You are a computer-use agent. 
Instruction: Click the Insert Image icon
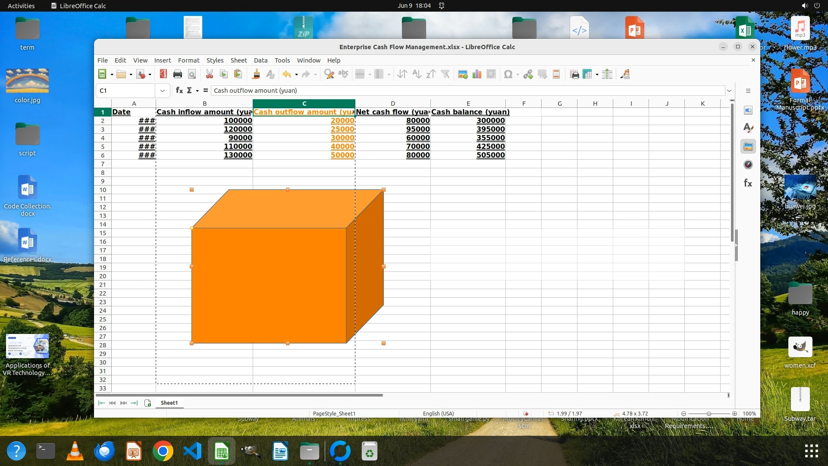point(463,74)
